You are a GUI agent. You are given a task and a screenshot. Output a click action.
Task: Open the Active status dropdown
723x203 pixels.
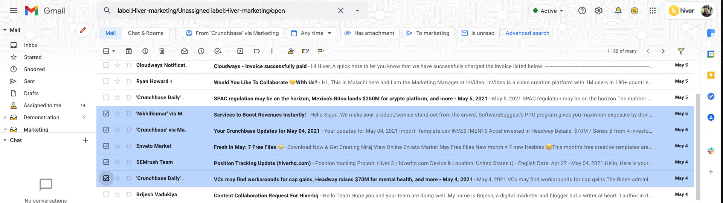point(549,11)
